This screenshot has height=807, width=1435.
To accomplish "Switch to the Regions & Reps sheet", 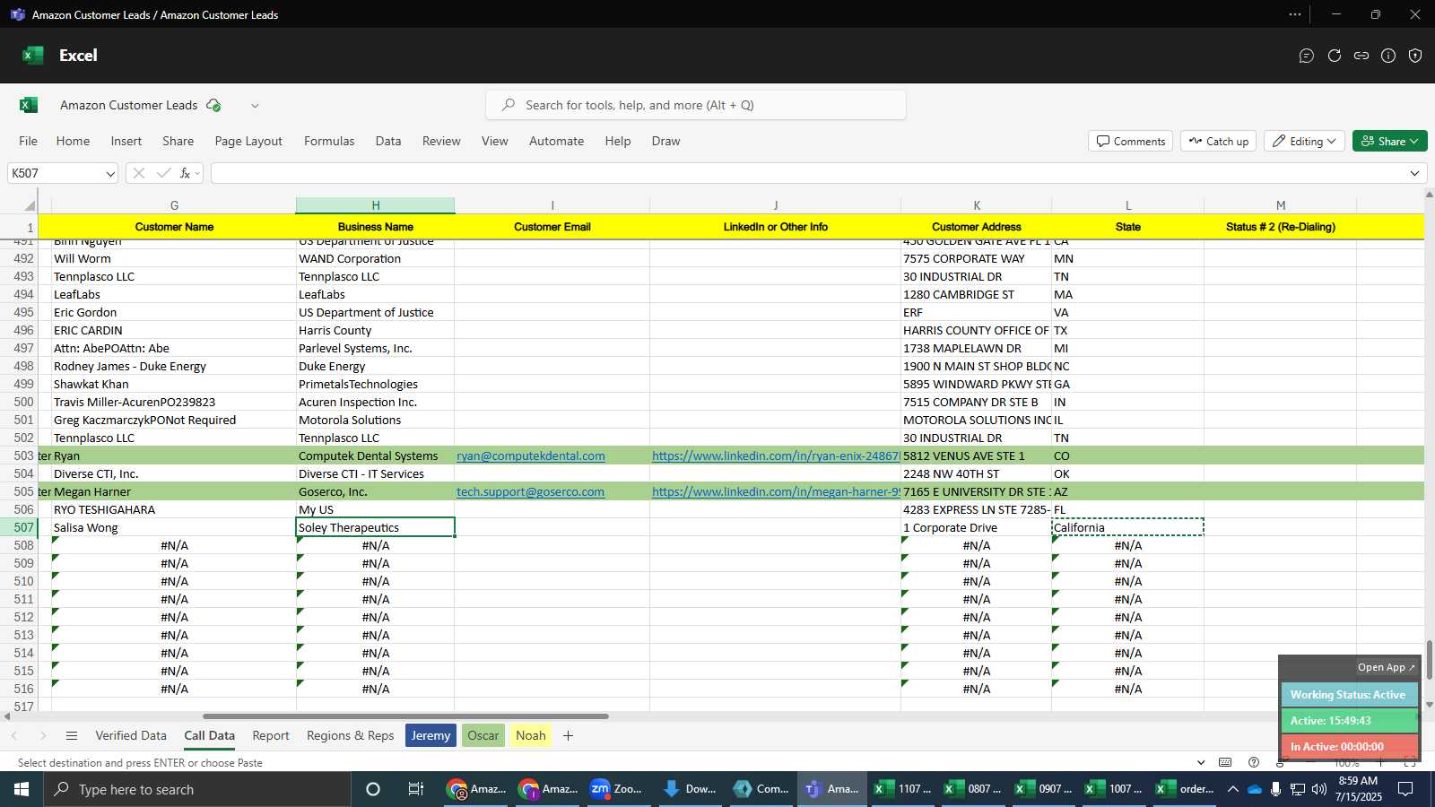I will point(351,735).
